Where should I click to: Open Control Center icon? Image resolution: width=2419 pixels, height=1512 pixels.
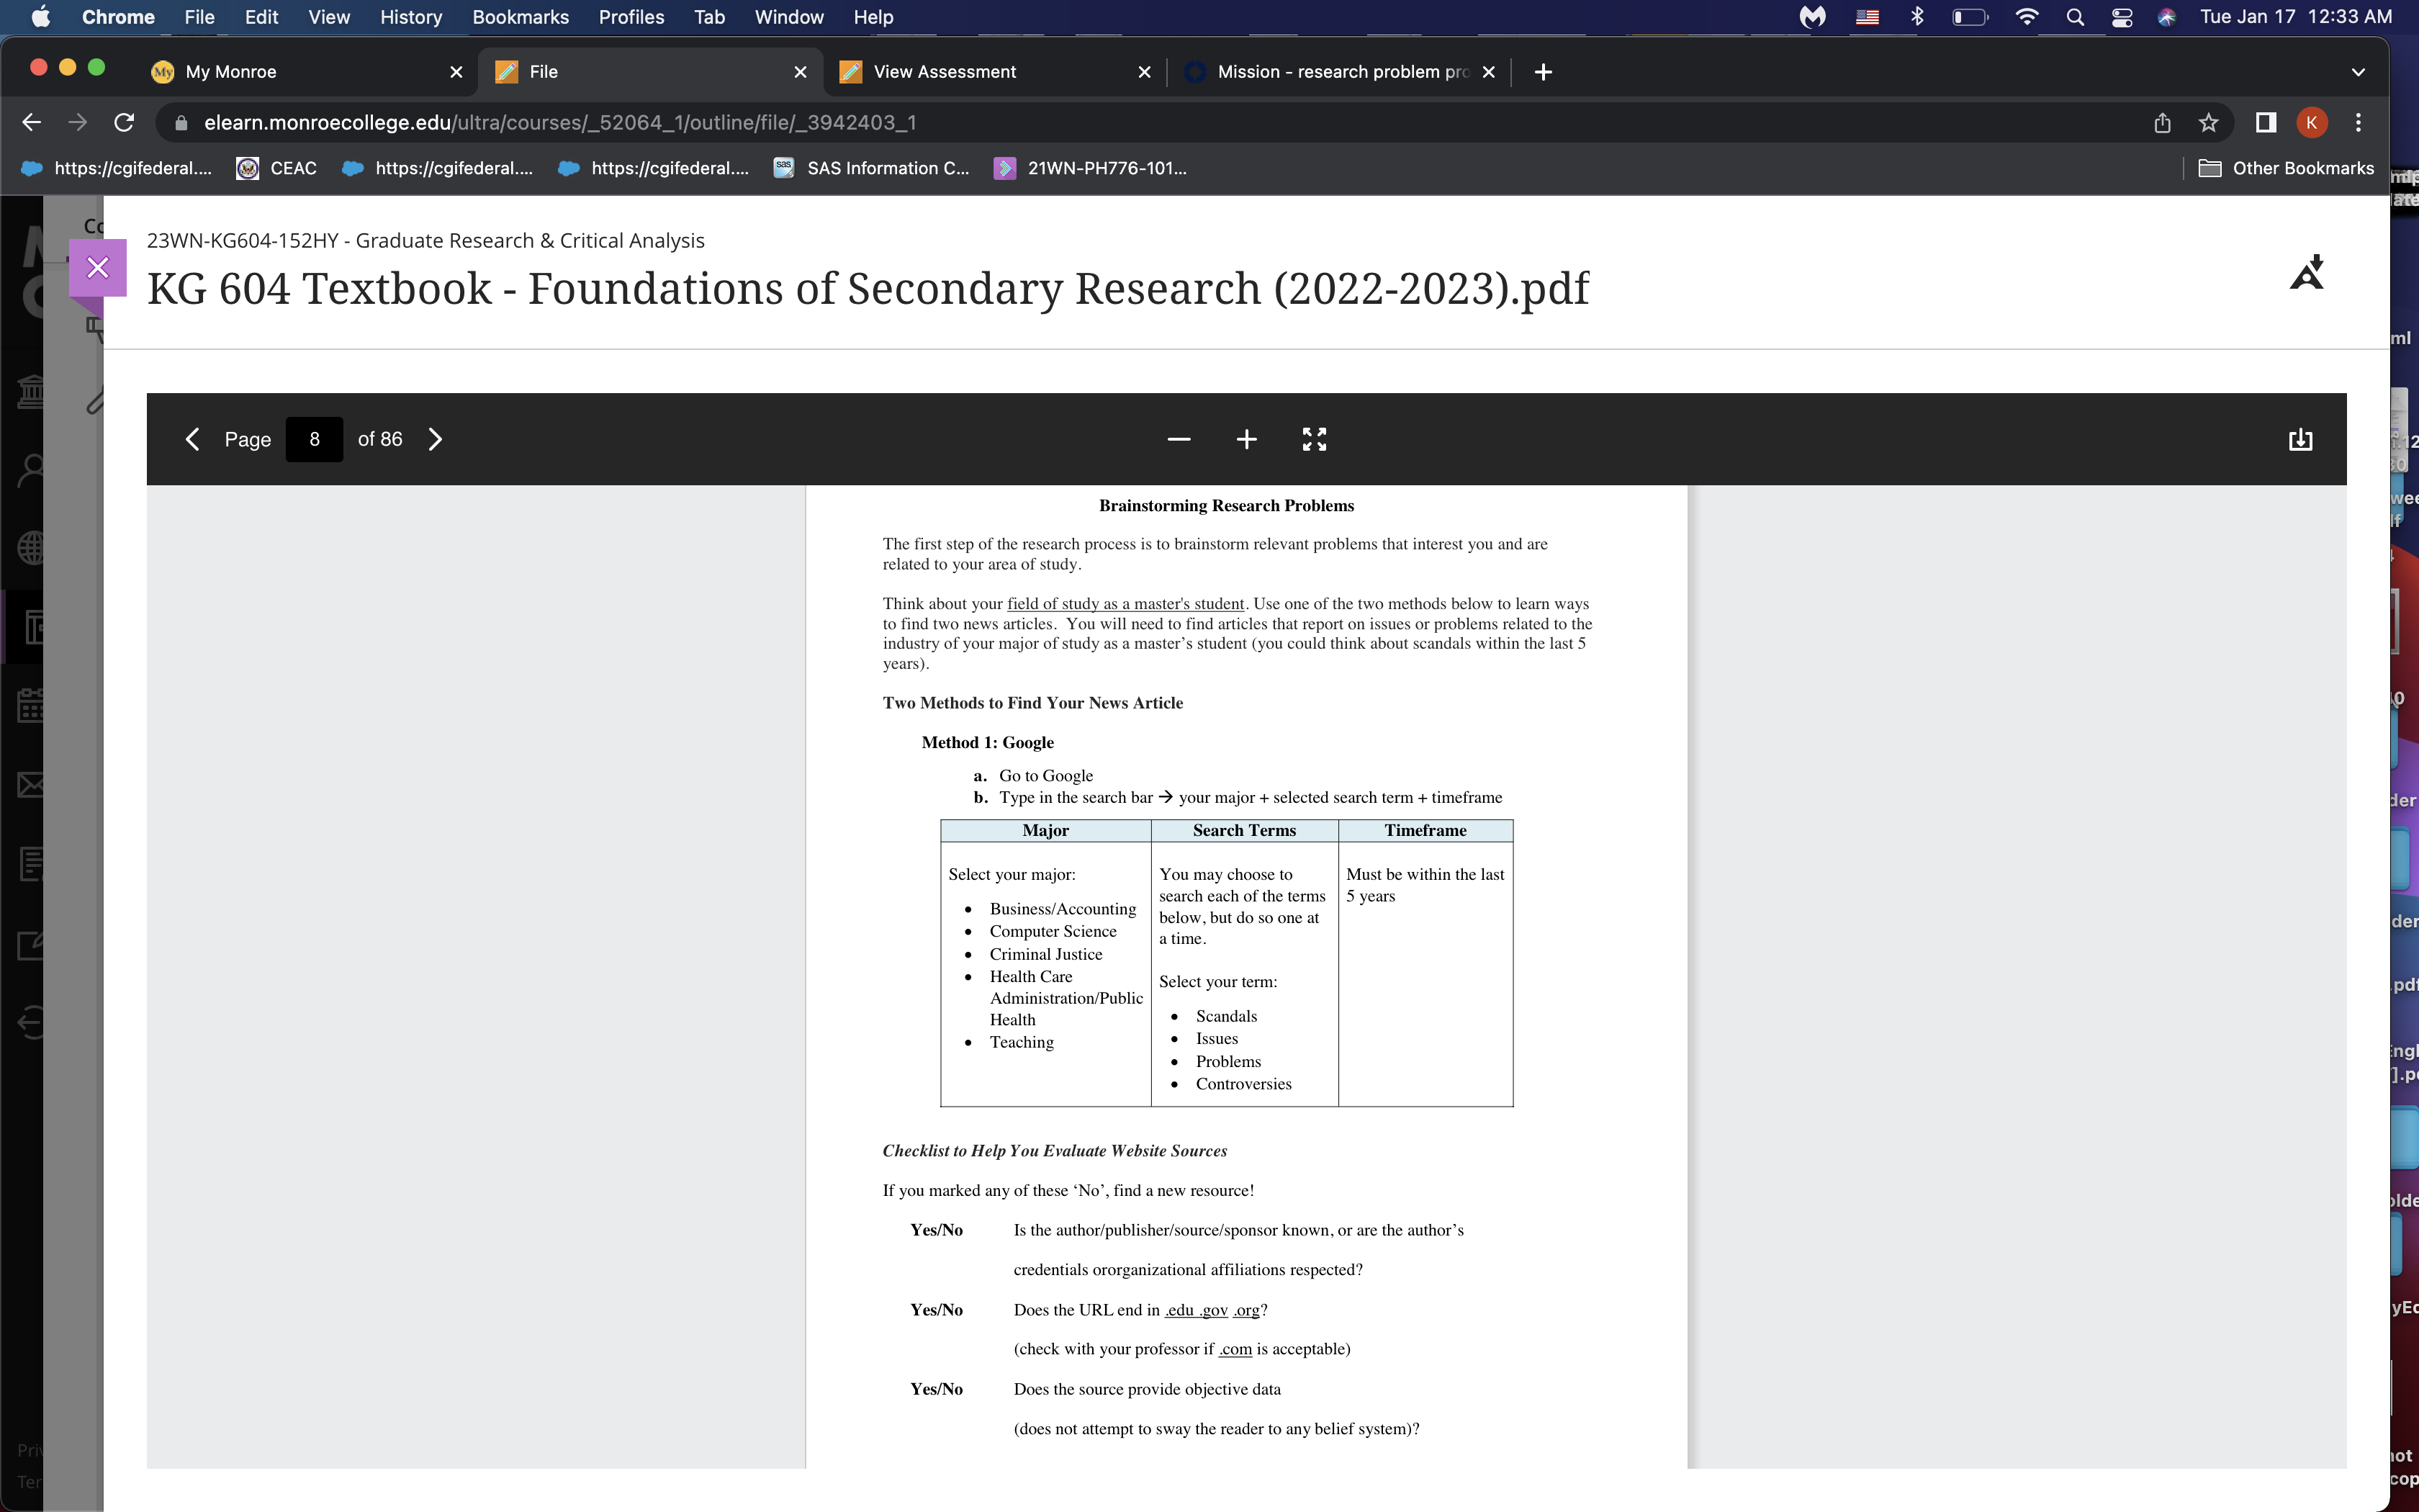click(x=2121, y=17)
